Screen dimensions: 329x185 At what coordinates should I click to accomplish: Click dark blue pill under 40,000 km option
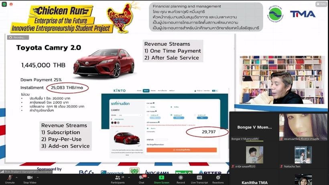coord(202,118)
